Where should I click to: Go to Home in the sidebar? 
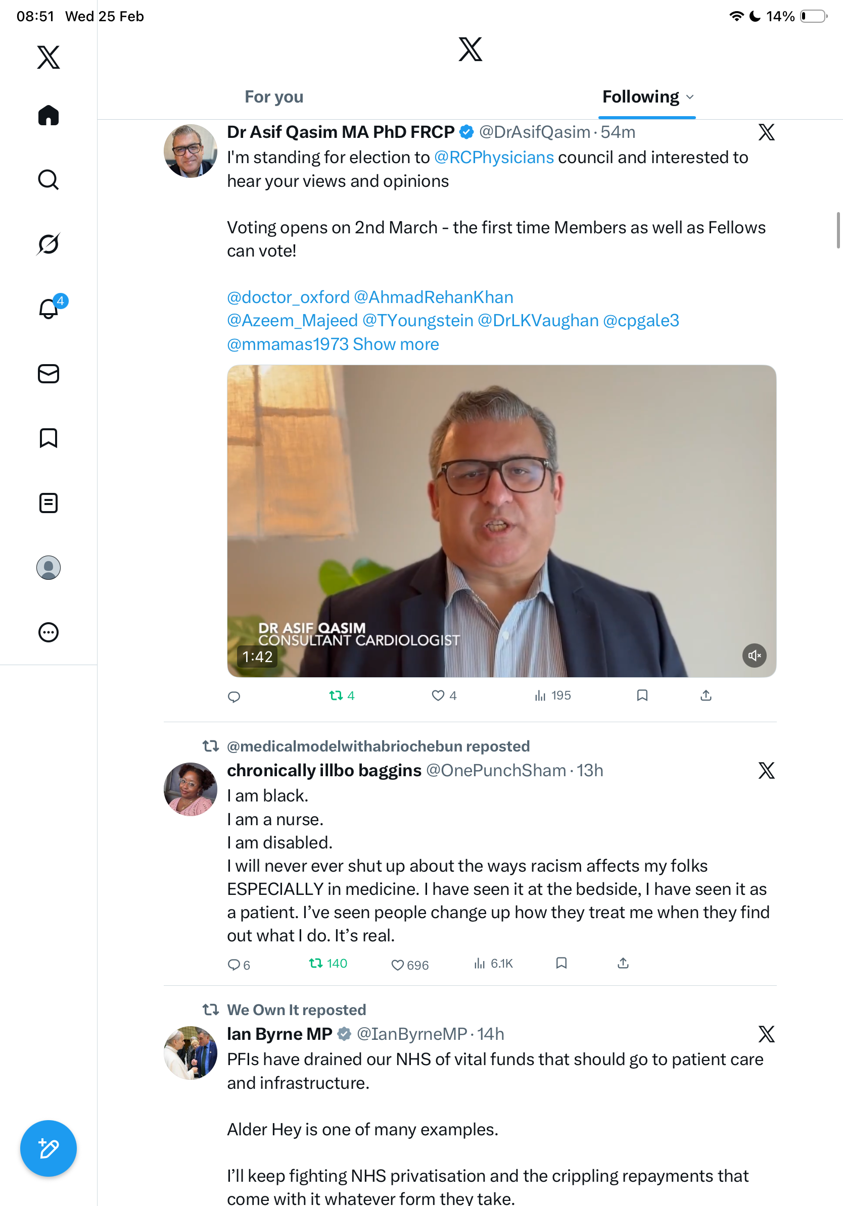point(49,116)
